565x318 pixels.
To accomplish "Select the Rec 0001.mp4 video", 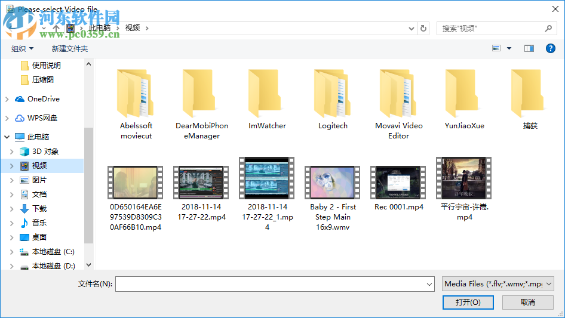I will pos(398,188).
